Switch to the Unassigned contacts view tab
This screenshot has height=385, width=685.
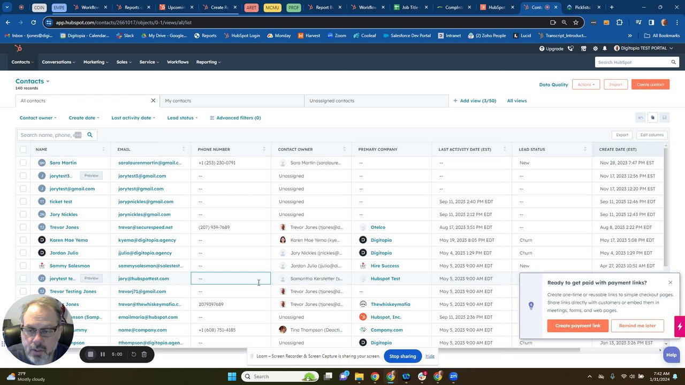tap(376, 101)
